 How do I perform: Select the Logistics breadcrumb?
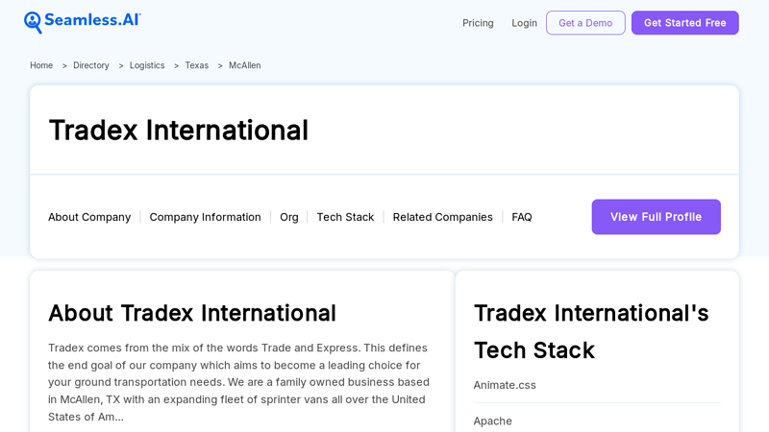click(x=147, y=65)
